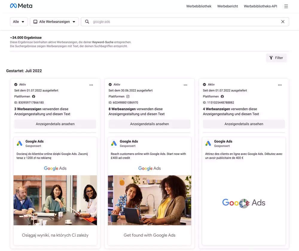
Task: Click Google Ads page name on English ad
Action: click(x=129, y=141)
